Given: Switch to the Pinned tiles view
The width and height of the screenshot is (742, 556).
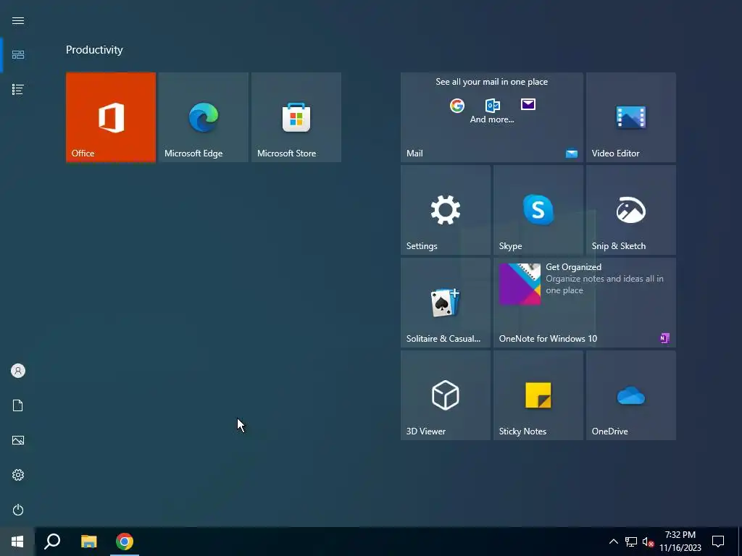Looking at the screenshot, I should tap(18, 55).
